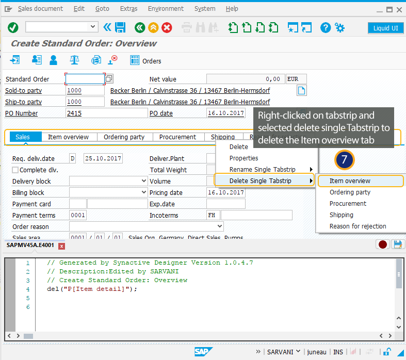Open customize local layout gear icon

[x=339, y=27]
